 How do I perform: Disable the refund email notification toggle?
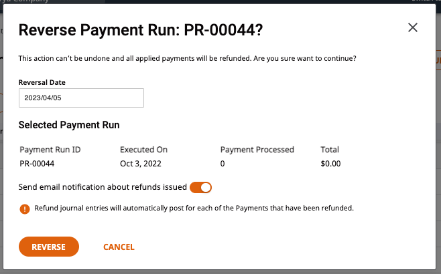point(200,188)
